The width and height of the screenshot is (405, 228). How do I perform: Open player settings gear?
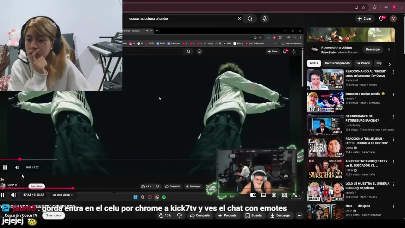(x=274, y=195)
